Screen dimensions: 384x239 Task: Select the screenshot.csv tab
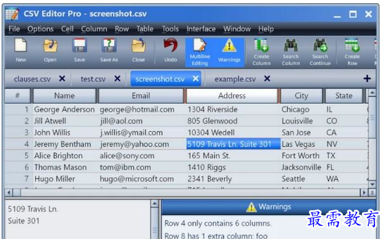point(160,79)
